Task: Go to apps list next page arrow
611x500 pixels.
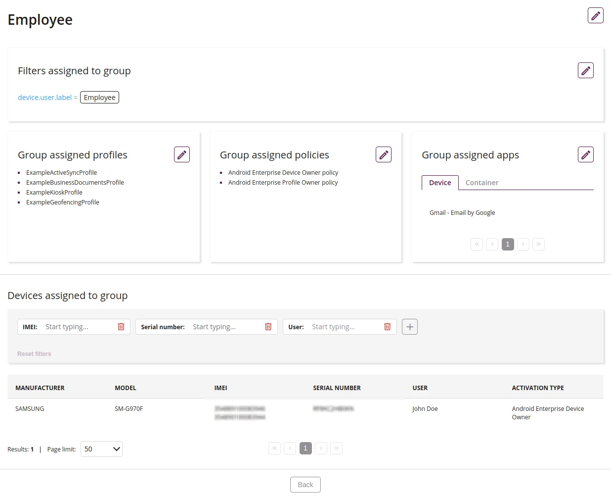Action: click(523, 244)
